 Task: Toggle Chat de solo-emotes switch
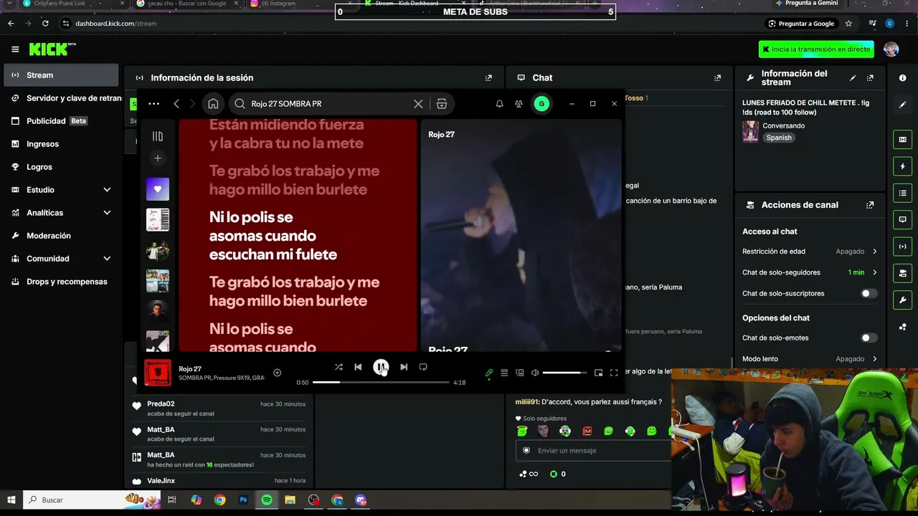(x=869, y=338)
